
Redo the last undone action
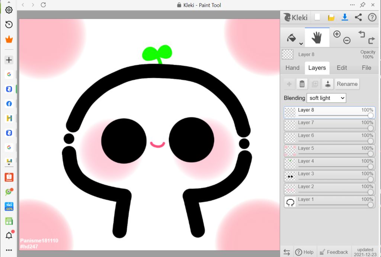tap(372, 40)
